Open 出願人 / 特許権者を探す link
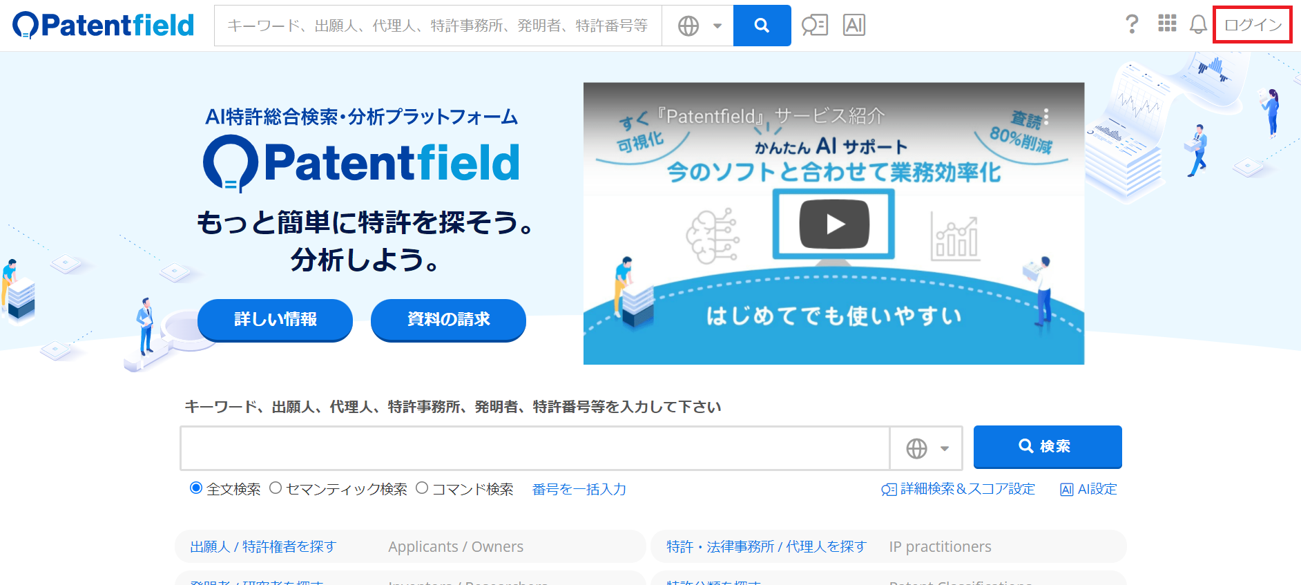The width and height of the screenshot is (1301, 585). (x=263, y=546)
